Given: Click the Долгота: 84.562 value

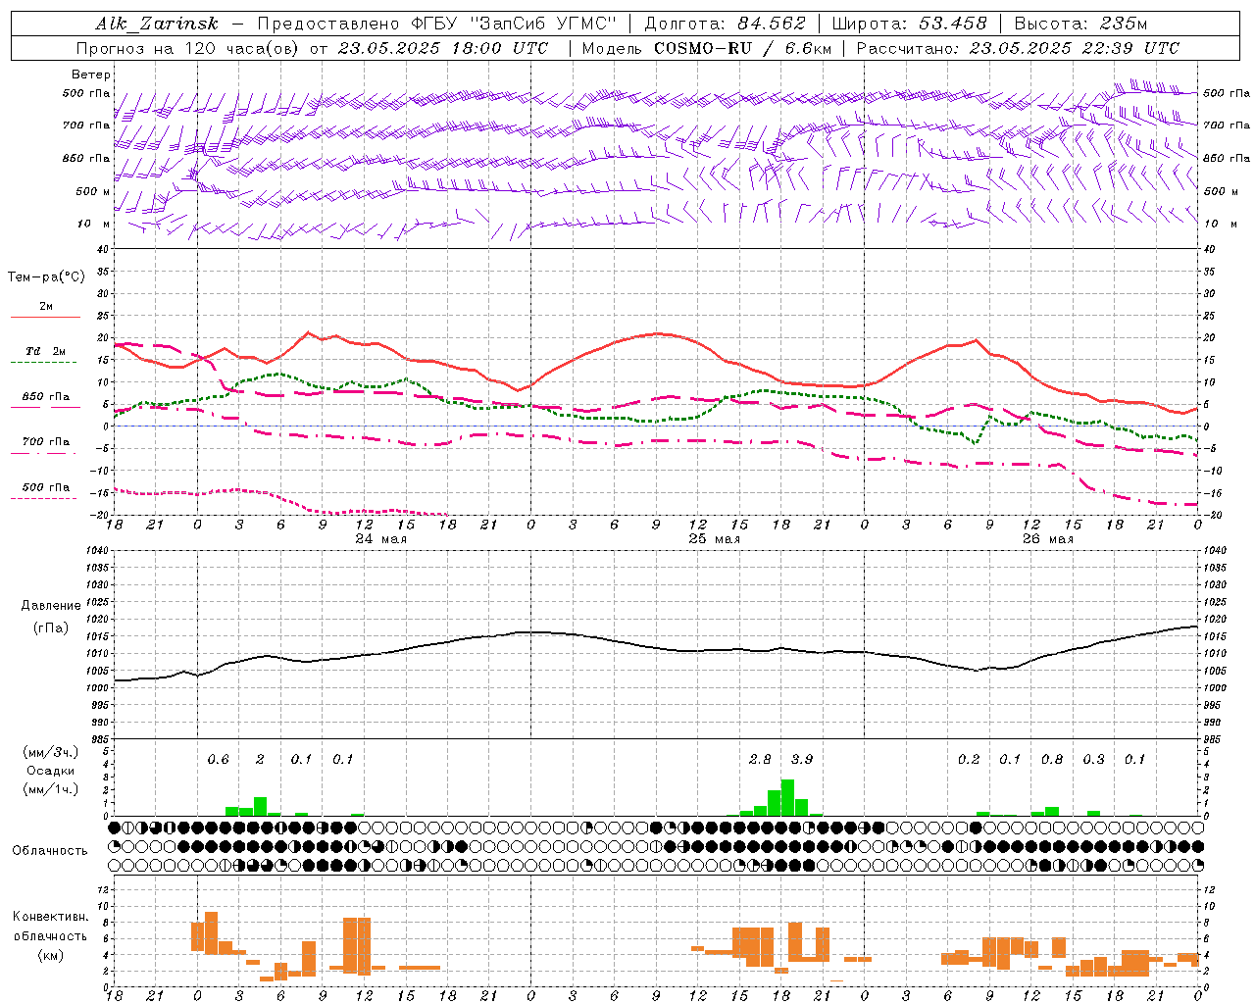Looking at the screenshot, I should click(x=725, y=24).
